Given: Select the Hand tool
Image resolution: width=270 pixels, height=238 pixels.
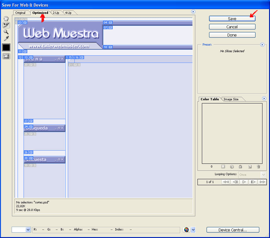Looking at the screenshot, I should coord(6,19).
